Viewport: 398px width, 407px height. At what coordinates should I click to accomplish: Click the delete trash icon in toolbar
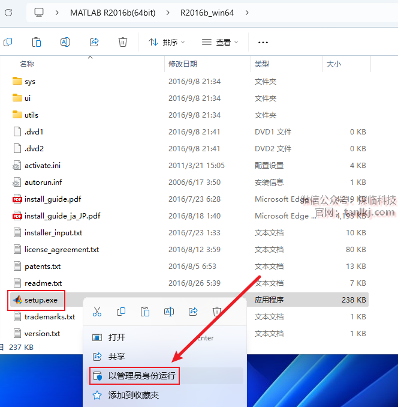click(x=123, y=42)
